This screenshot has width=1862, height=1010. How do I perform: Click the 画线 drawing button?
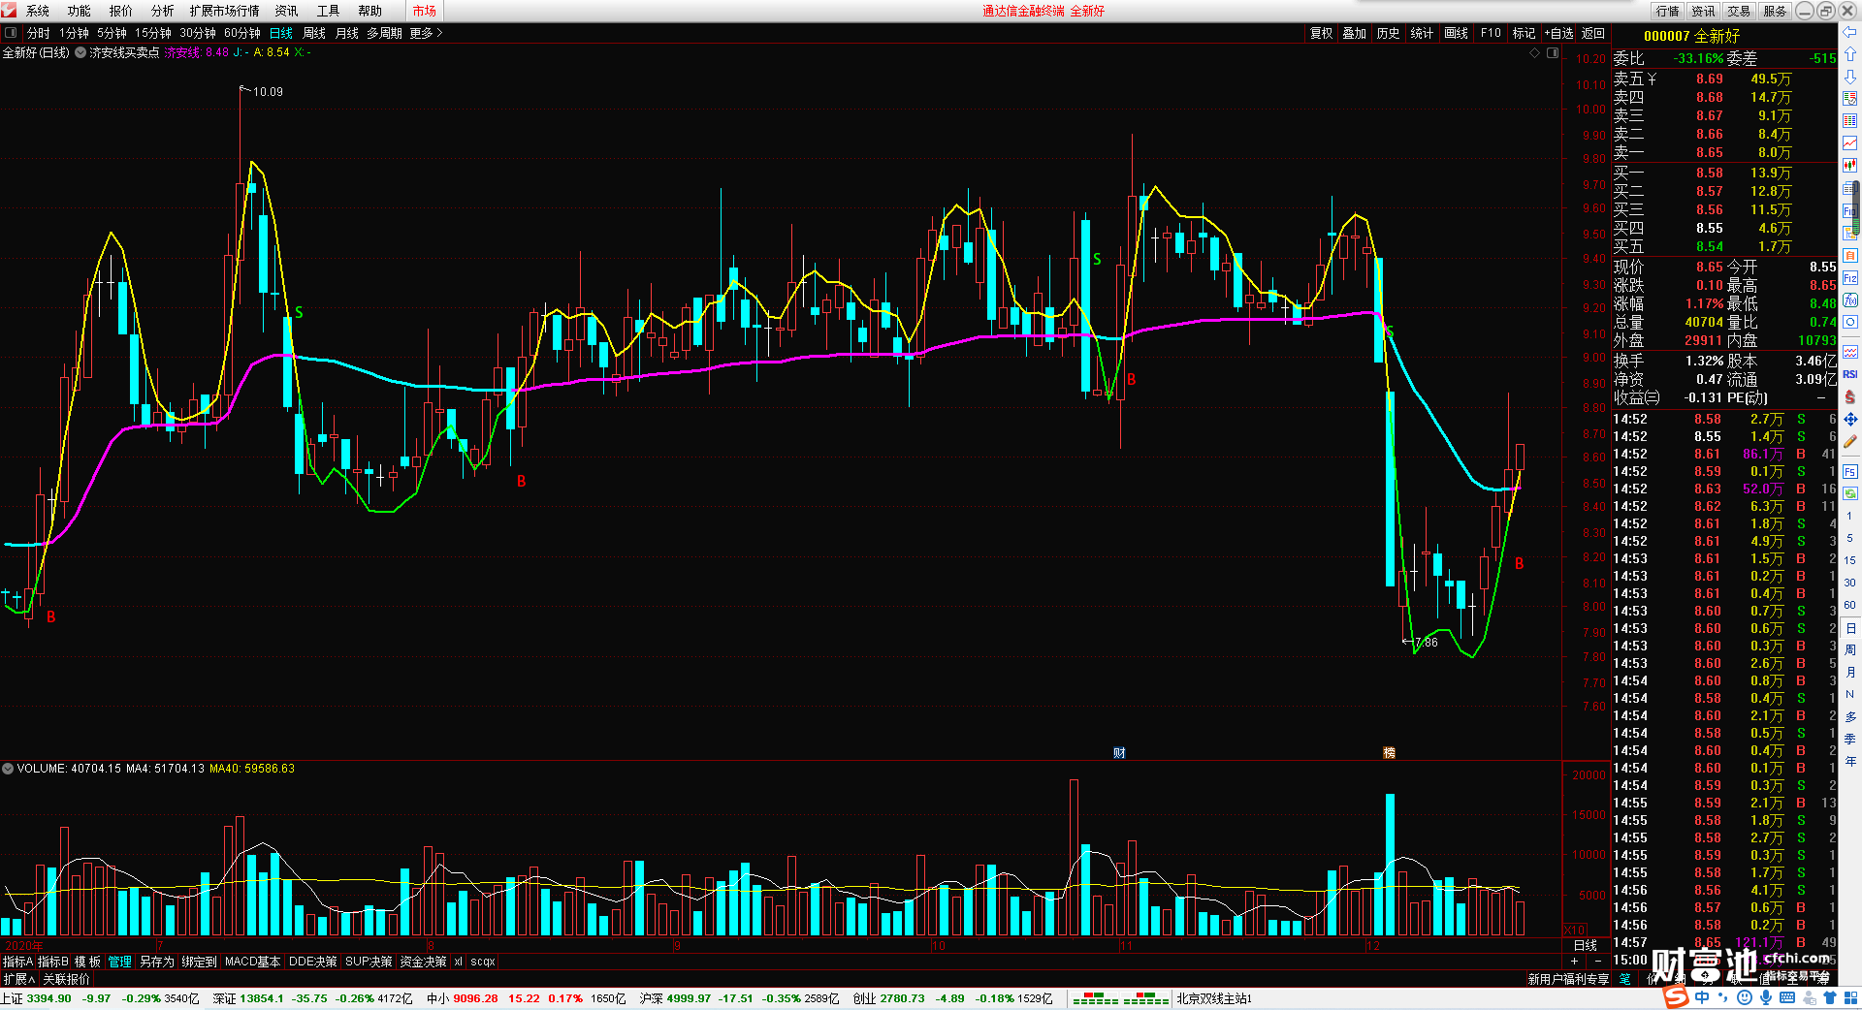(x=1456, y=33)
